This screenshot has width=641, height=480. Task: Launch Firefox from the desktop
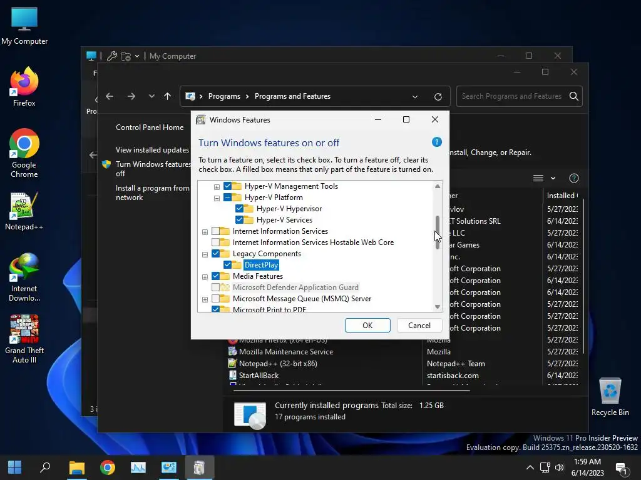click(x=24, y=87)
